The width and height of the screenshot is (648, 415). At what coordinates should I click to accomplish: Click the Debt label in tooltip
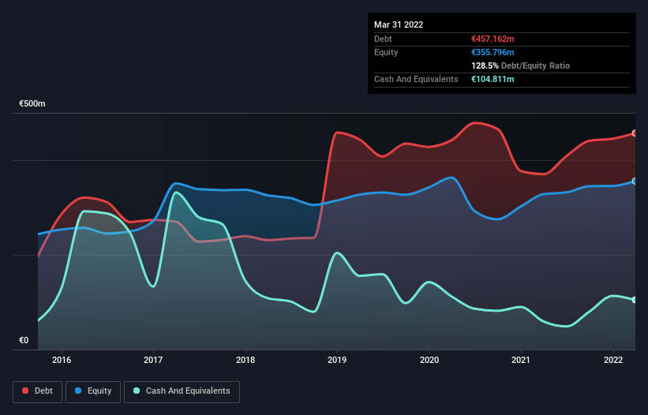[383, 39]
